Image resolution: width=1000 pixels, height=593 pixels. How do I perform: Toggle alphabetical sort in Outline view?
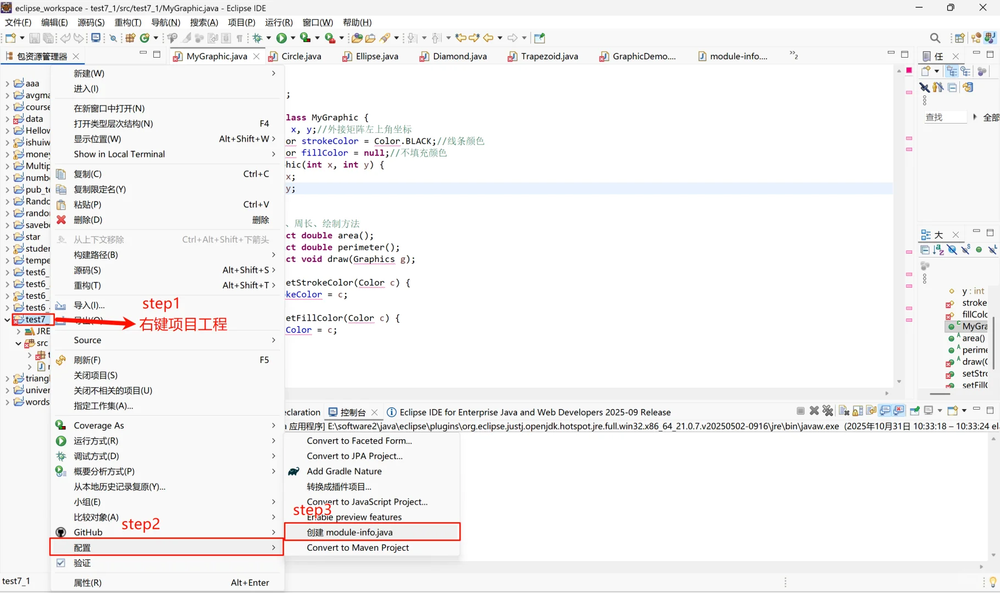[x=938, y=250]
